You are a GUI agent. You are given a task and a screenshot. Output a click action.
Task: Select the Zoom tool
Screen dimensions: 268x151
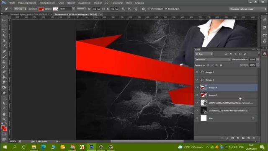4,119
